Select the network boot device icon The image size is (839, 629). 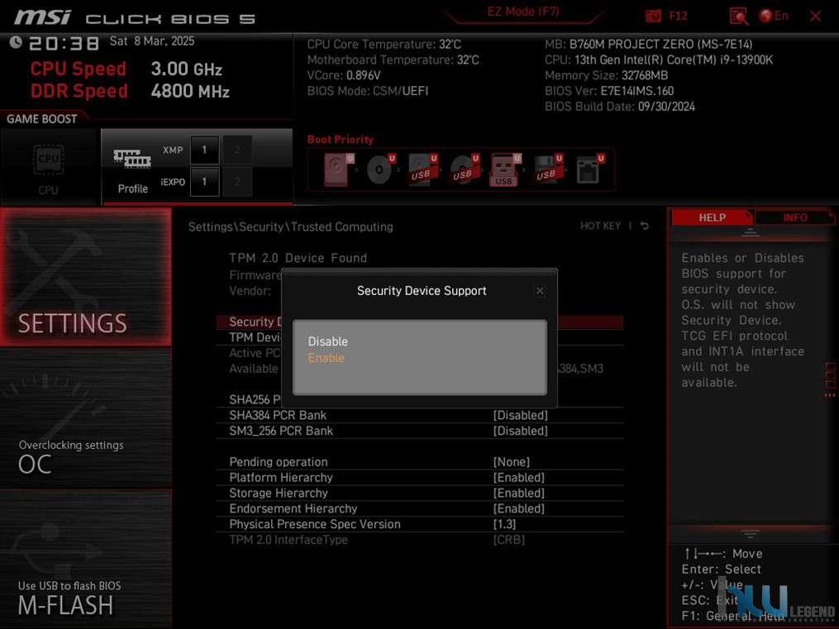point(590,169)
